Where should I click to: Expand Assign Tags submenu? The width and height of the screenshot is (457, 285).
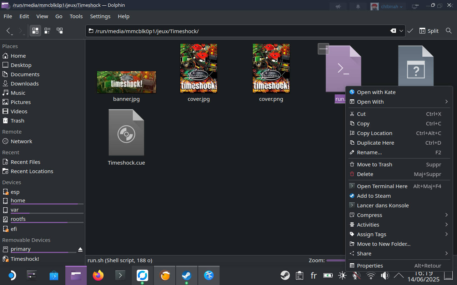pyautogui.click(x=399, y=234)
